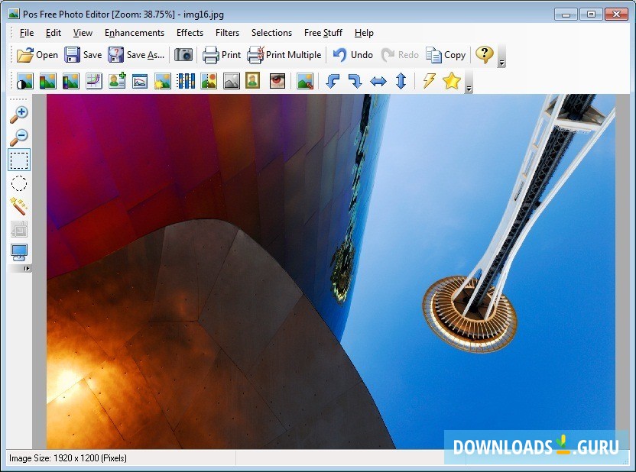Image resolution: width=636 pixels, height=472 pixels.
Task: Select the magic wand tool
Action: click(19, 205)
